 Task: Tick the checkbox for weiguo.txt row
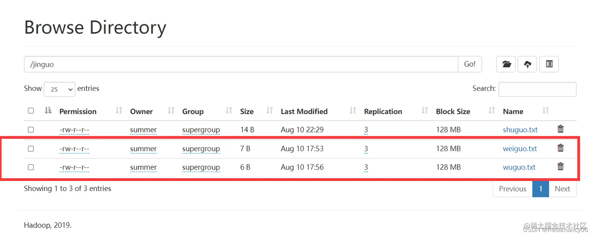pyautogui.click(x=31, y=148)
